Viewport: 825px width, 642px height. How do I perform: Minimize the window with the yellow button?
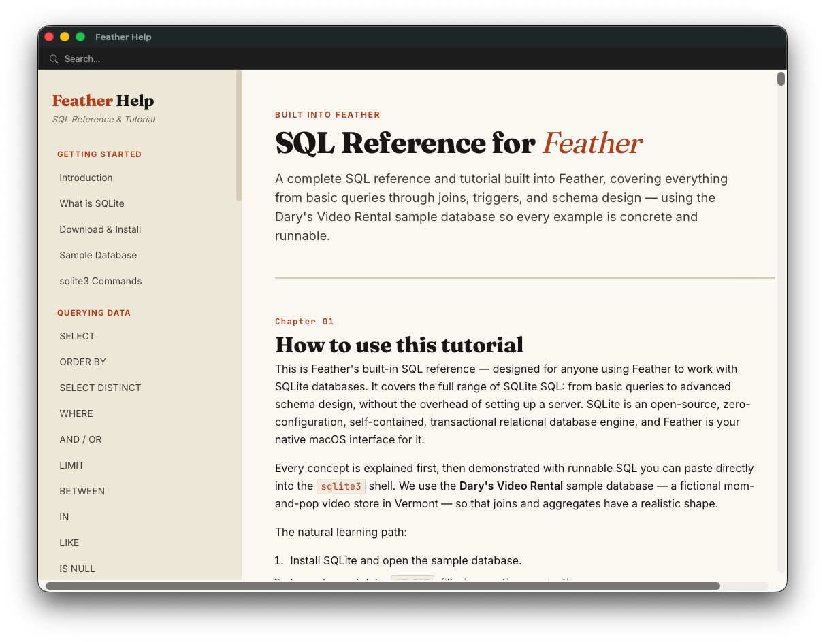pos(65,37)
